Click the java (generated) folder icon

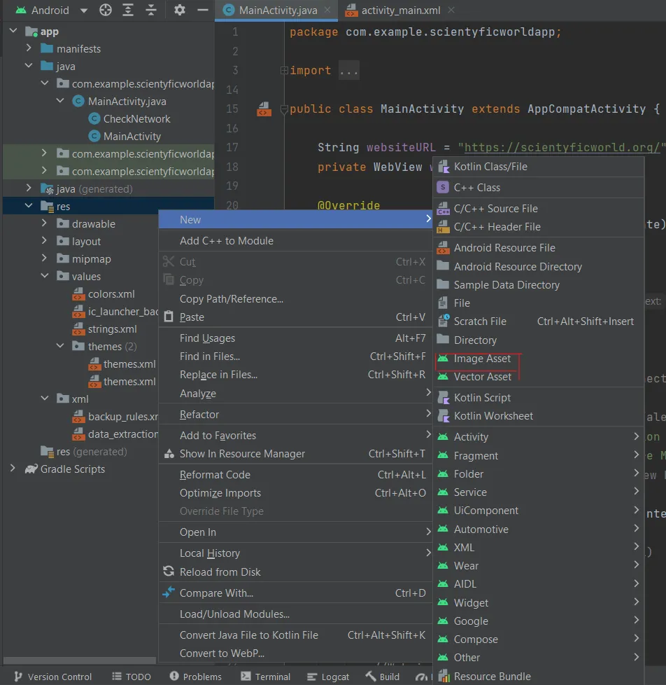[47, 188]
